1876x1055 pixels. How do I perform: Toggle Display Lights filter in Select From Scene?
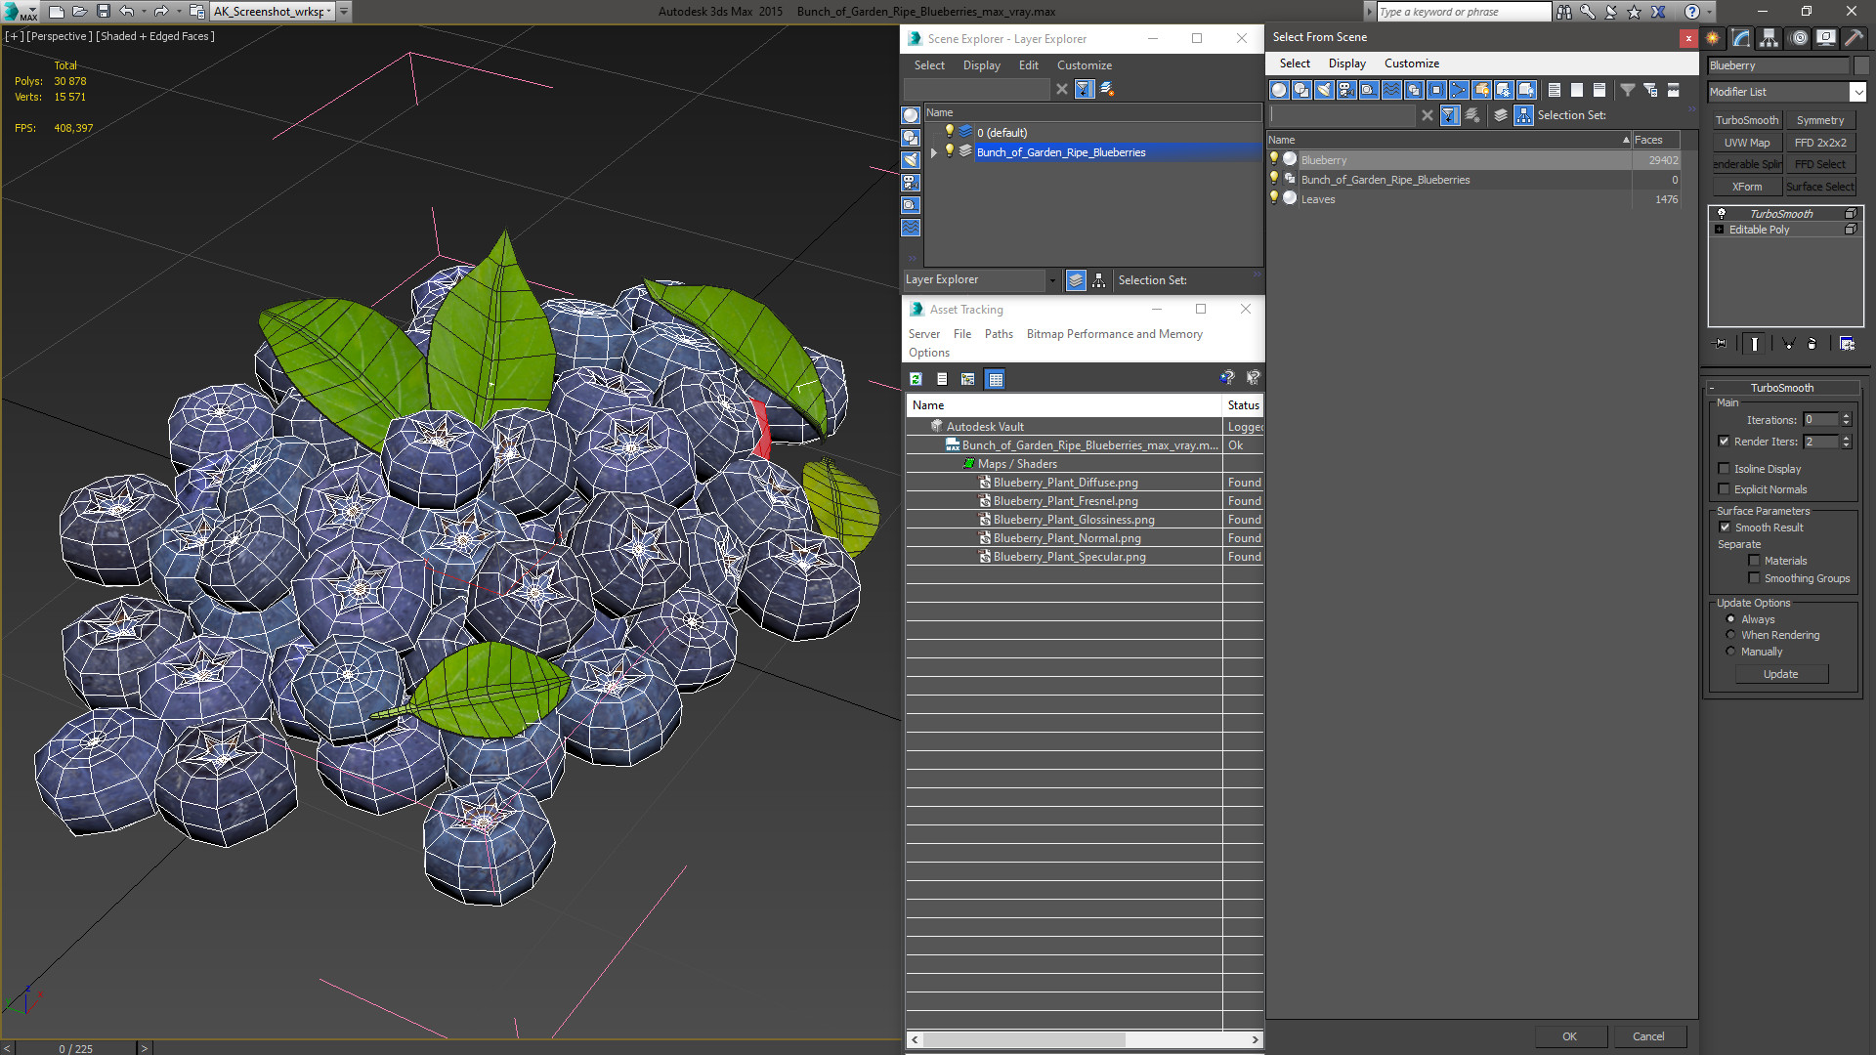click(x=1324, y=90)
